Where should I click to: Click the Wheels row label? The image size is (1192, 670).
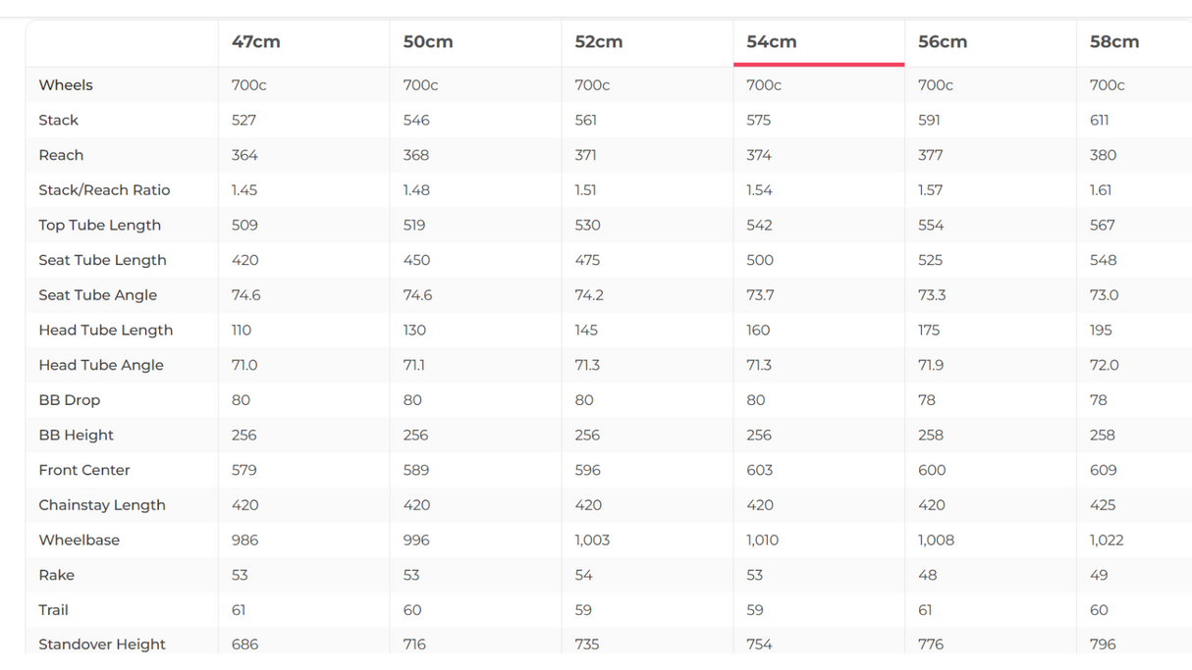point(66,85)
